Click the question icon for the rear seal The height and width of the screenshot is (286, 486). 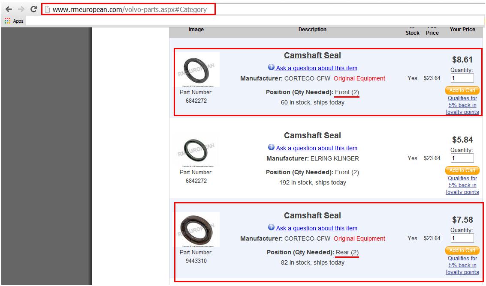tap(271, 228)
